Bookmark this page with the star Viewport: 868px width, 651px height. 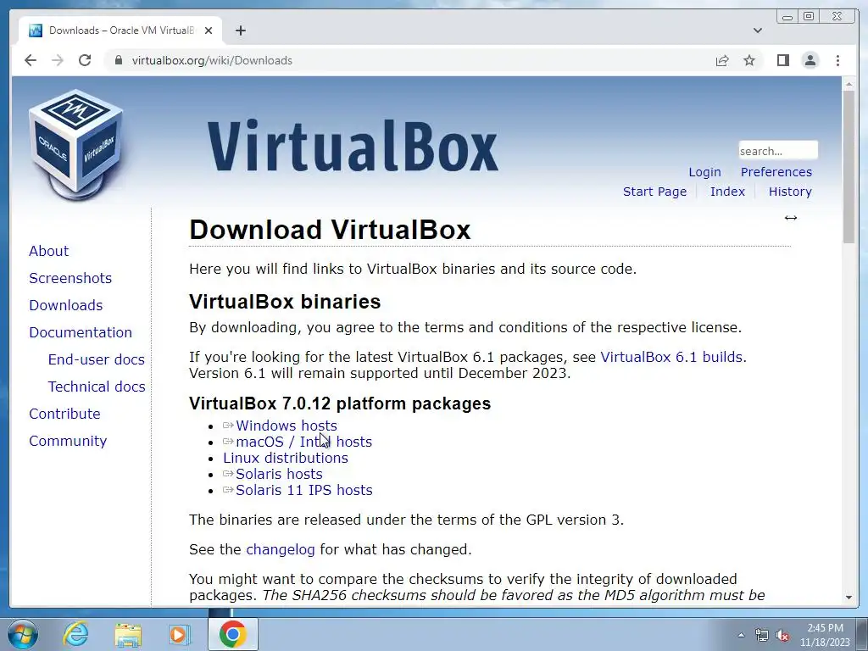pyautogui.click(x=749, y=60)
